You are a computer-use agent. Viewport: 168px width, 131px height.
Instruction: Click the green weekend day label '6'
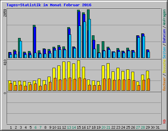pyautogui.click(x=35, y=127)
